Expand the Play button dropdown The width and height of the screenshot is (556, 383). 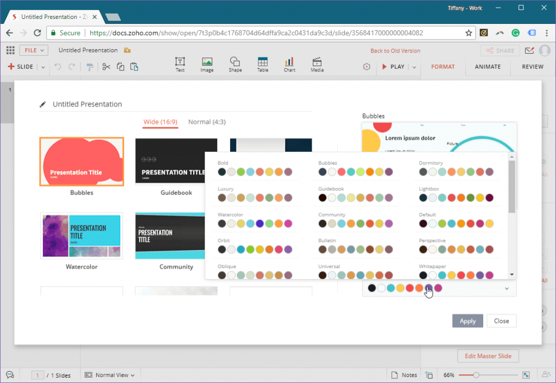[413, 67]
